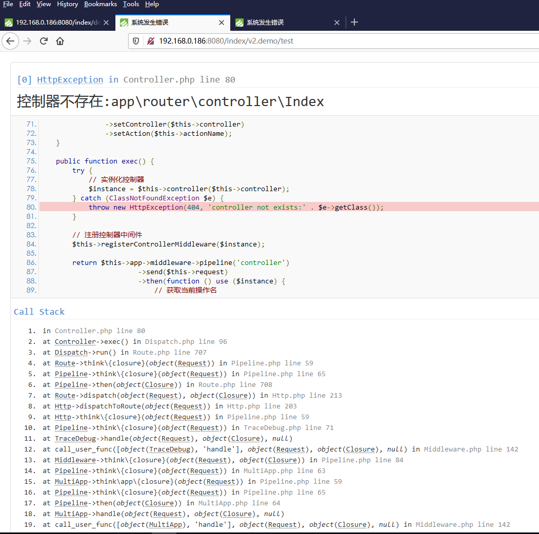Open the Tools menu
Image resolution: width=539 pixels, height=534 pixels.
point(131,4)
